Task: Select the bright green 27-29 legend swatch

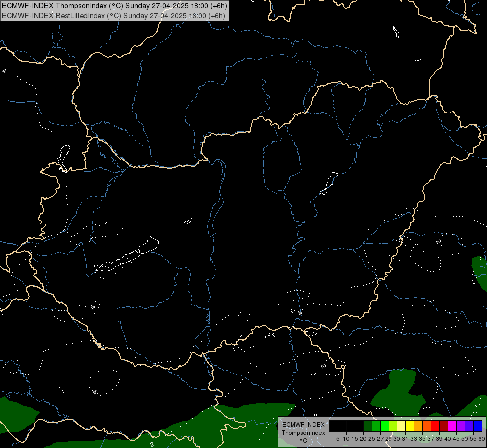Action: pos(385,426)
